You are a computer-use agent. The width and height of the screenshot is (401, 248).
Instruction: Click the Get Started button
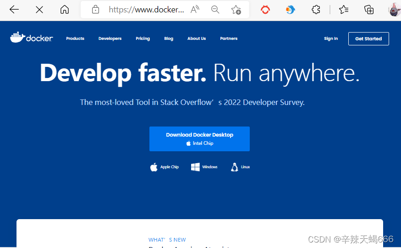[x=368, y=39]
